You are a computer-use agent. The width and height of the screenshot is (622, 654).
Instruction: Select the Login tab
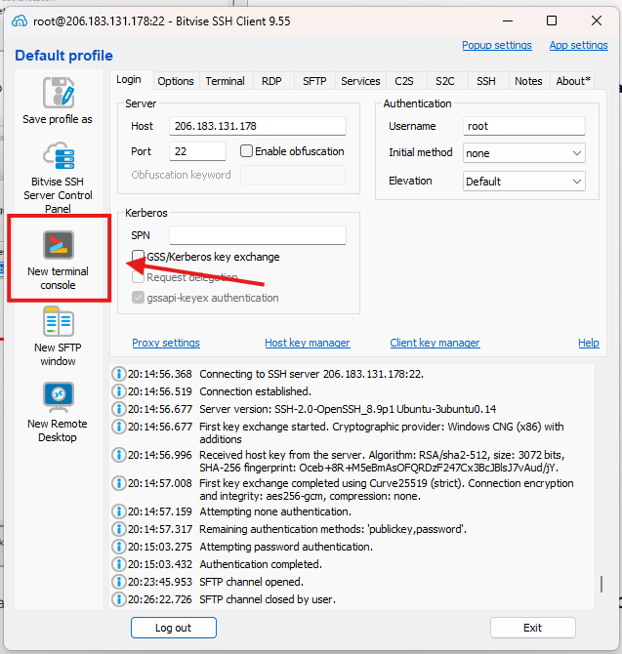click(x=129, y=79)
